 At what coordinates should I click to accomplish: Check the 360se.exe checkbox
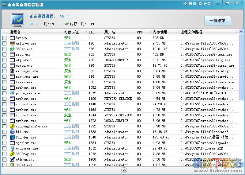(4, 49)
